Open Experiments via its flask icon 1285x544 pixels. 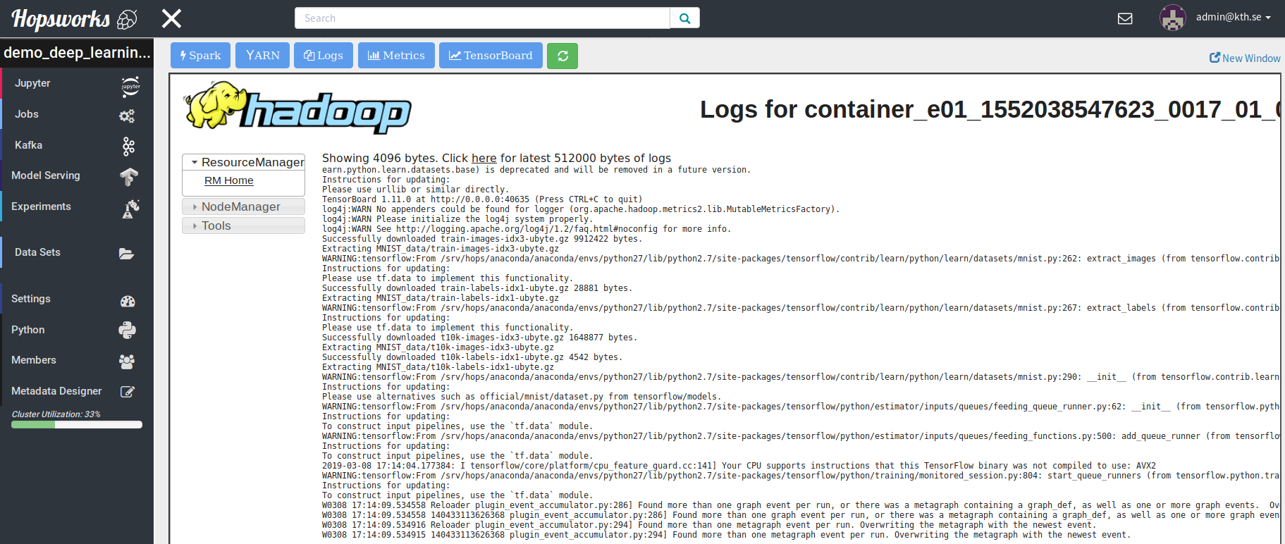130,209
